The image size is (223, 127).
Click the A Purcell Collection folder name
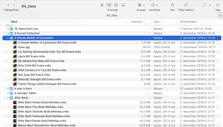tap(27, 33)
